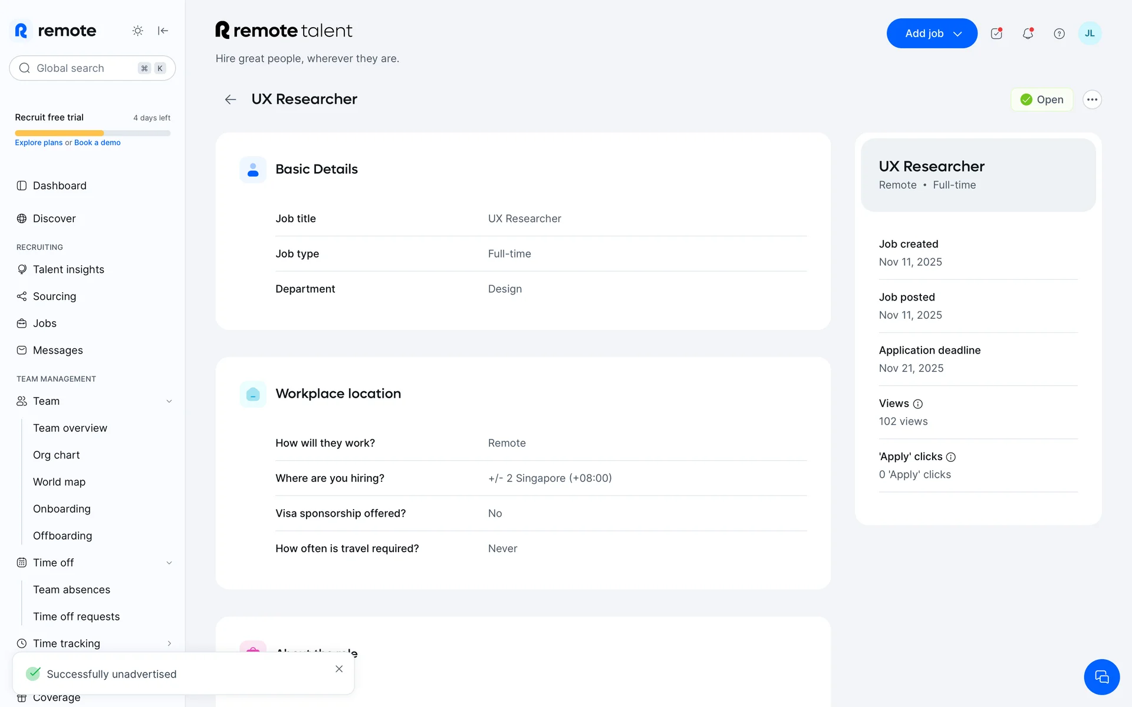Go to Talent insights in the sidebar

68,269
